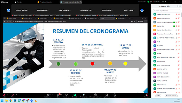Open AI Companion sparkle icon in toolbar
182x103 pixels.
pos(84,95)
